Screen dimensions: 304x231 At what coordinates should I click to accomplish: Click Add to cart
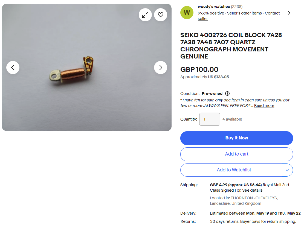236,154
